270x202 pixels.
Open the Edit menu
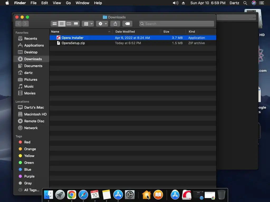coord(45,3)
